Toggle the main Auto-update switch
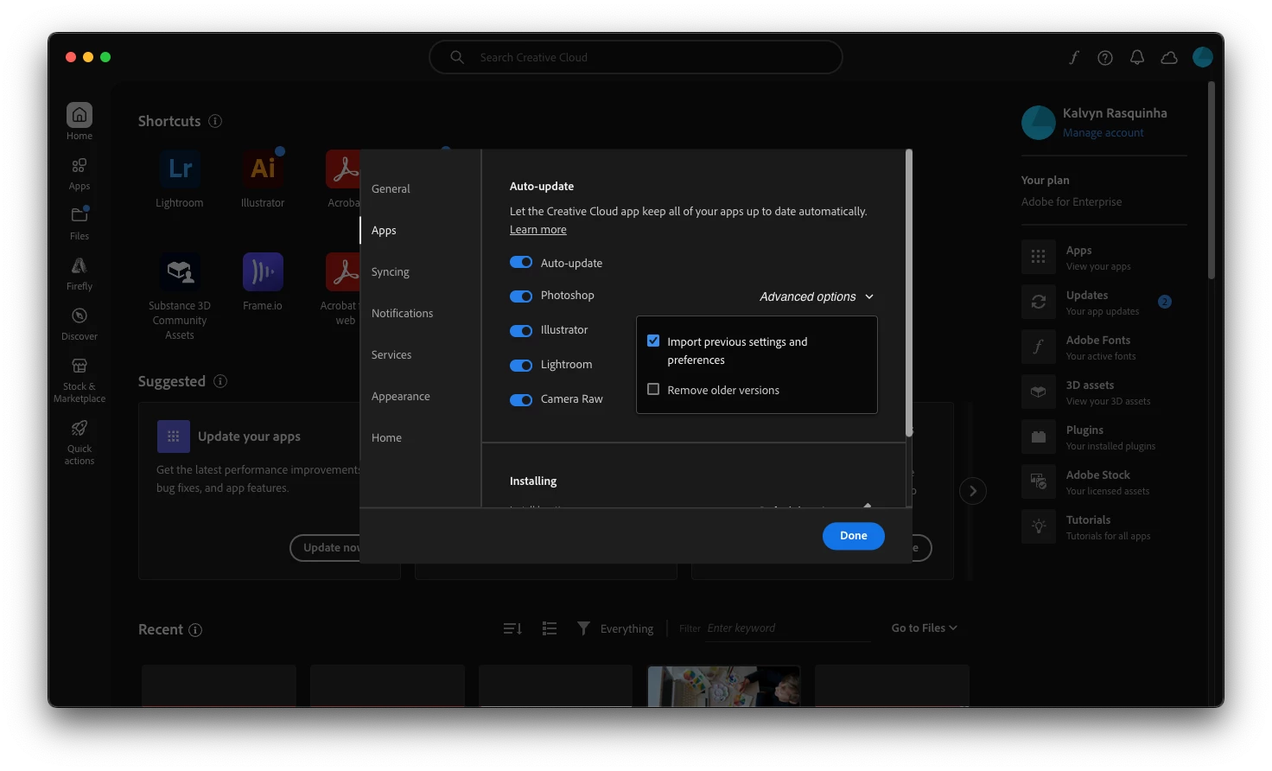 pyautogui.click(x=521, y=263)
